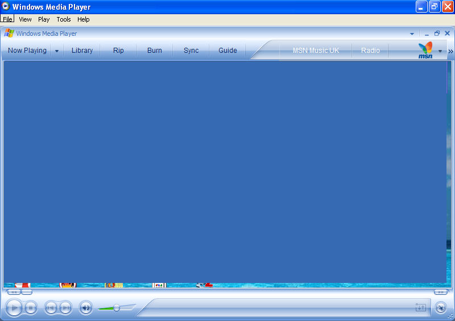Click the boxed arrows icon in status area
Viewport: 455px width, 321px height.
click(x=420, y=307)
